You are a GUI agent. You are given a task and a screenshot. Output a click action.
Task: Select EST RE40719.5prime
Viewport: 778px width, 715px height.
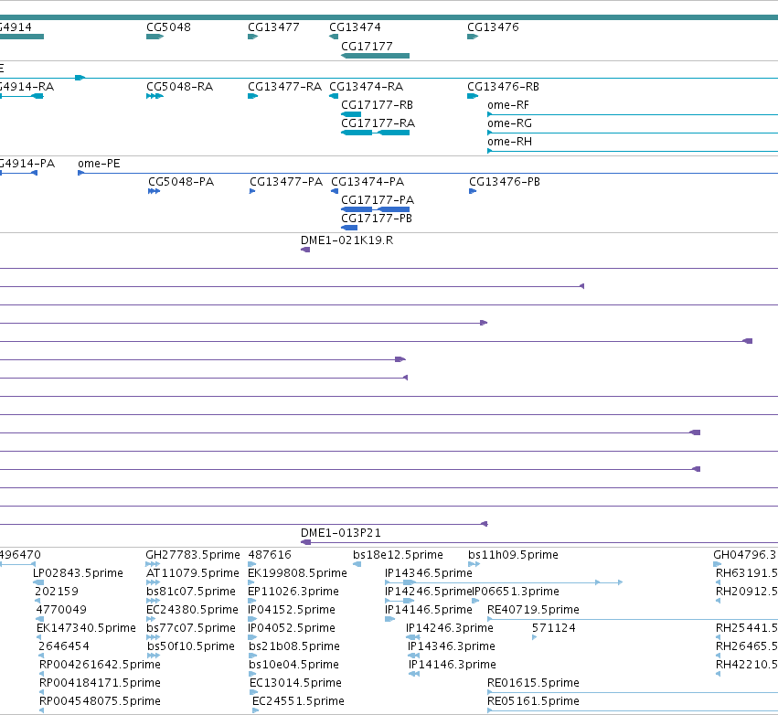(533, 610)
